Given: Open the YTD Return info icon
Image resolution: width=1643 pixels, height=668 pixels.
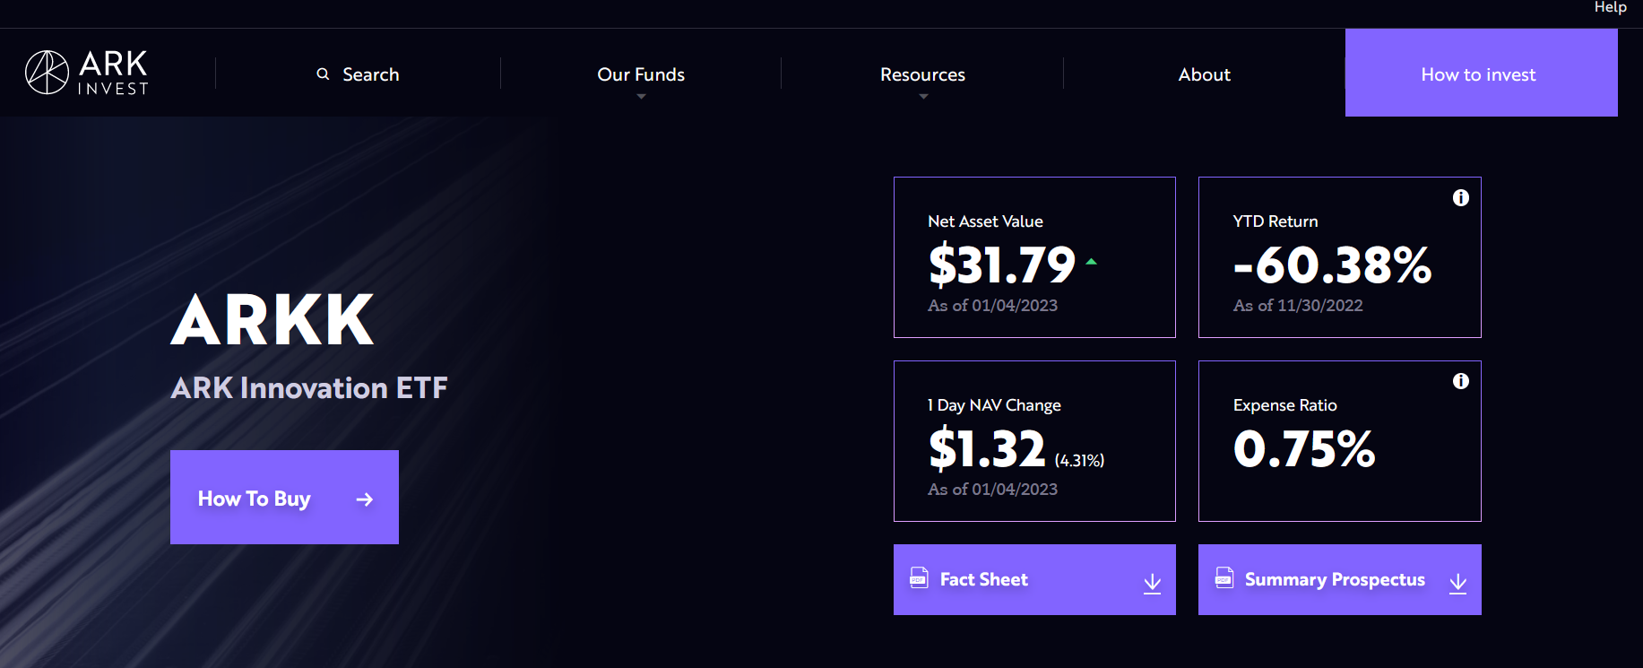Looking at the screenshot, I should point(1460,197).
